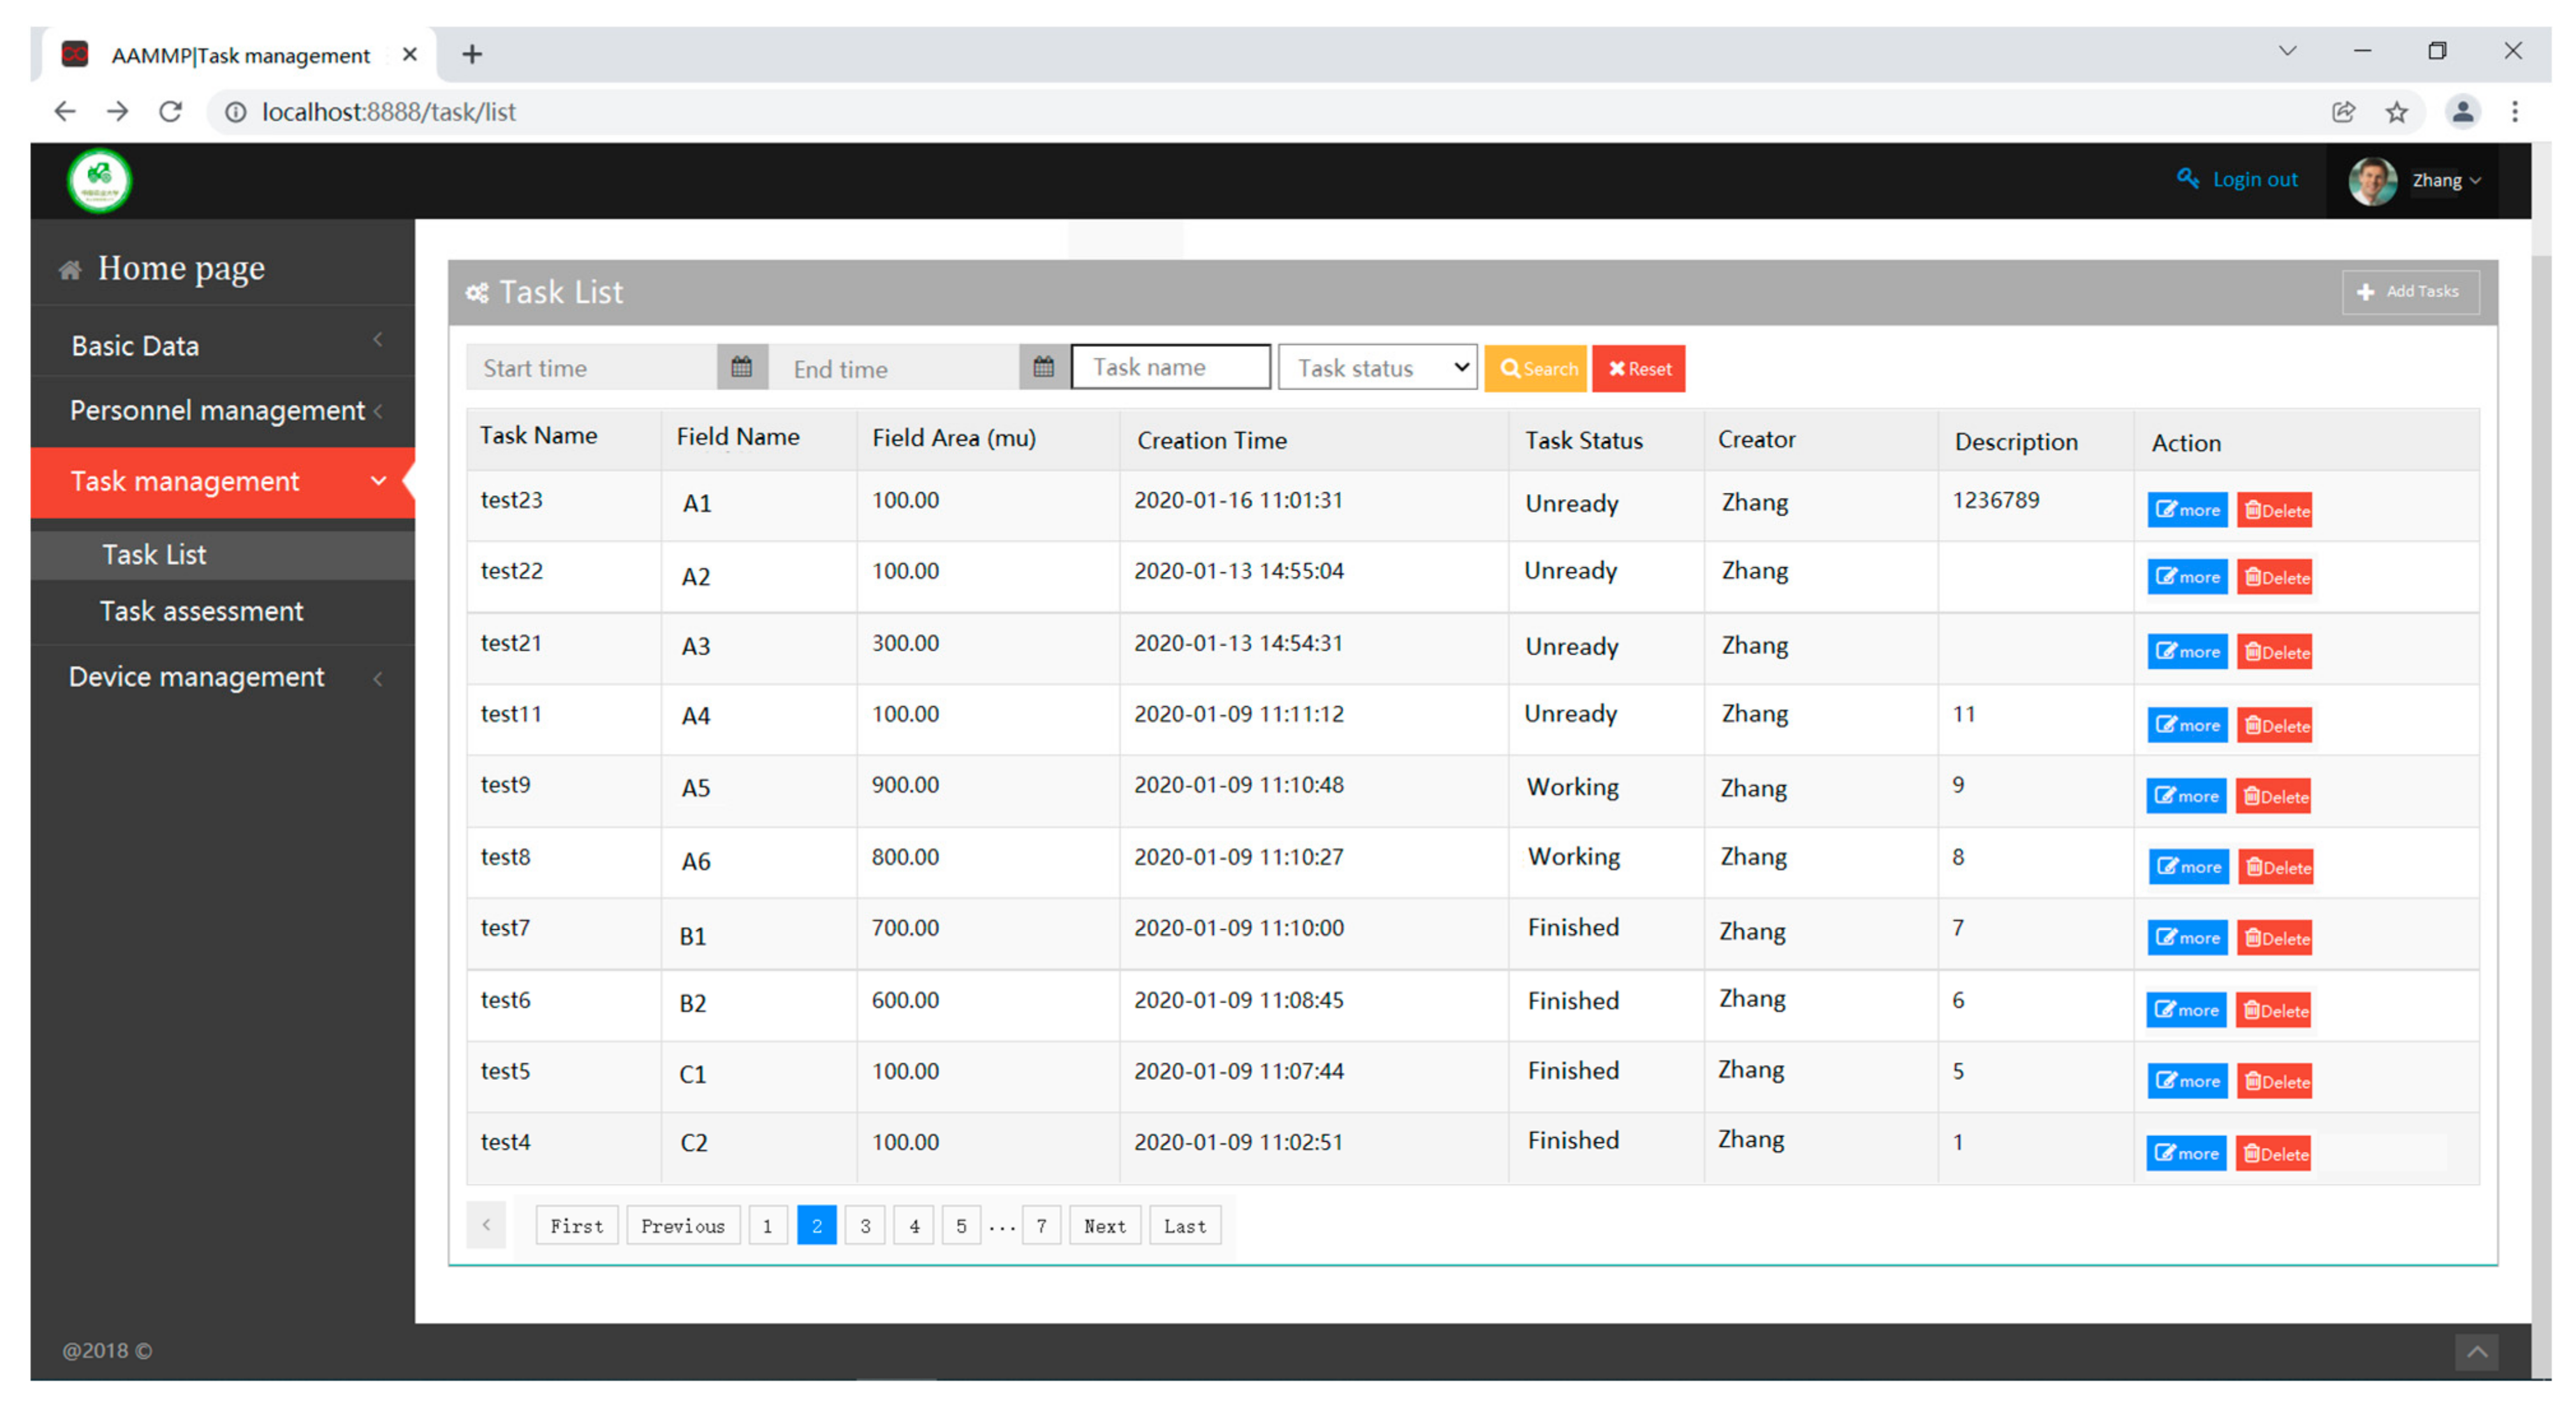Click the End time calendar icon
The image size is (2576, 1405).
1043,367
